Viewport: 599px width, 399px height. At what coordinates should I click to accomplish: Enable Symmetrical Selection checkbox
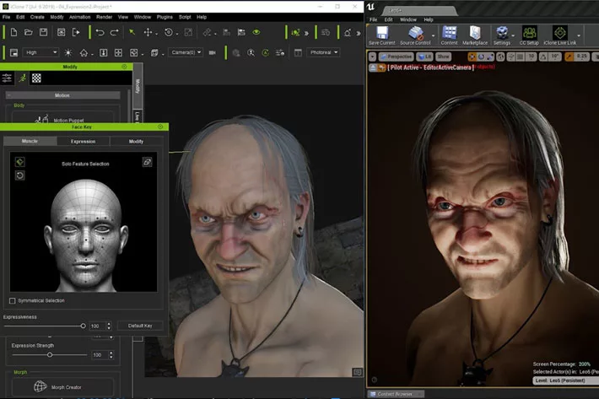tap(12, 301)
